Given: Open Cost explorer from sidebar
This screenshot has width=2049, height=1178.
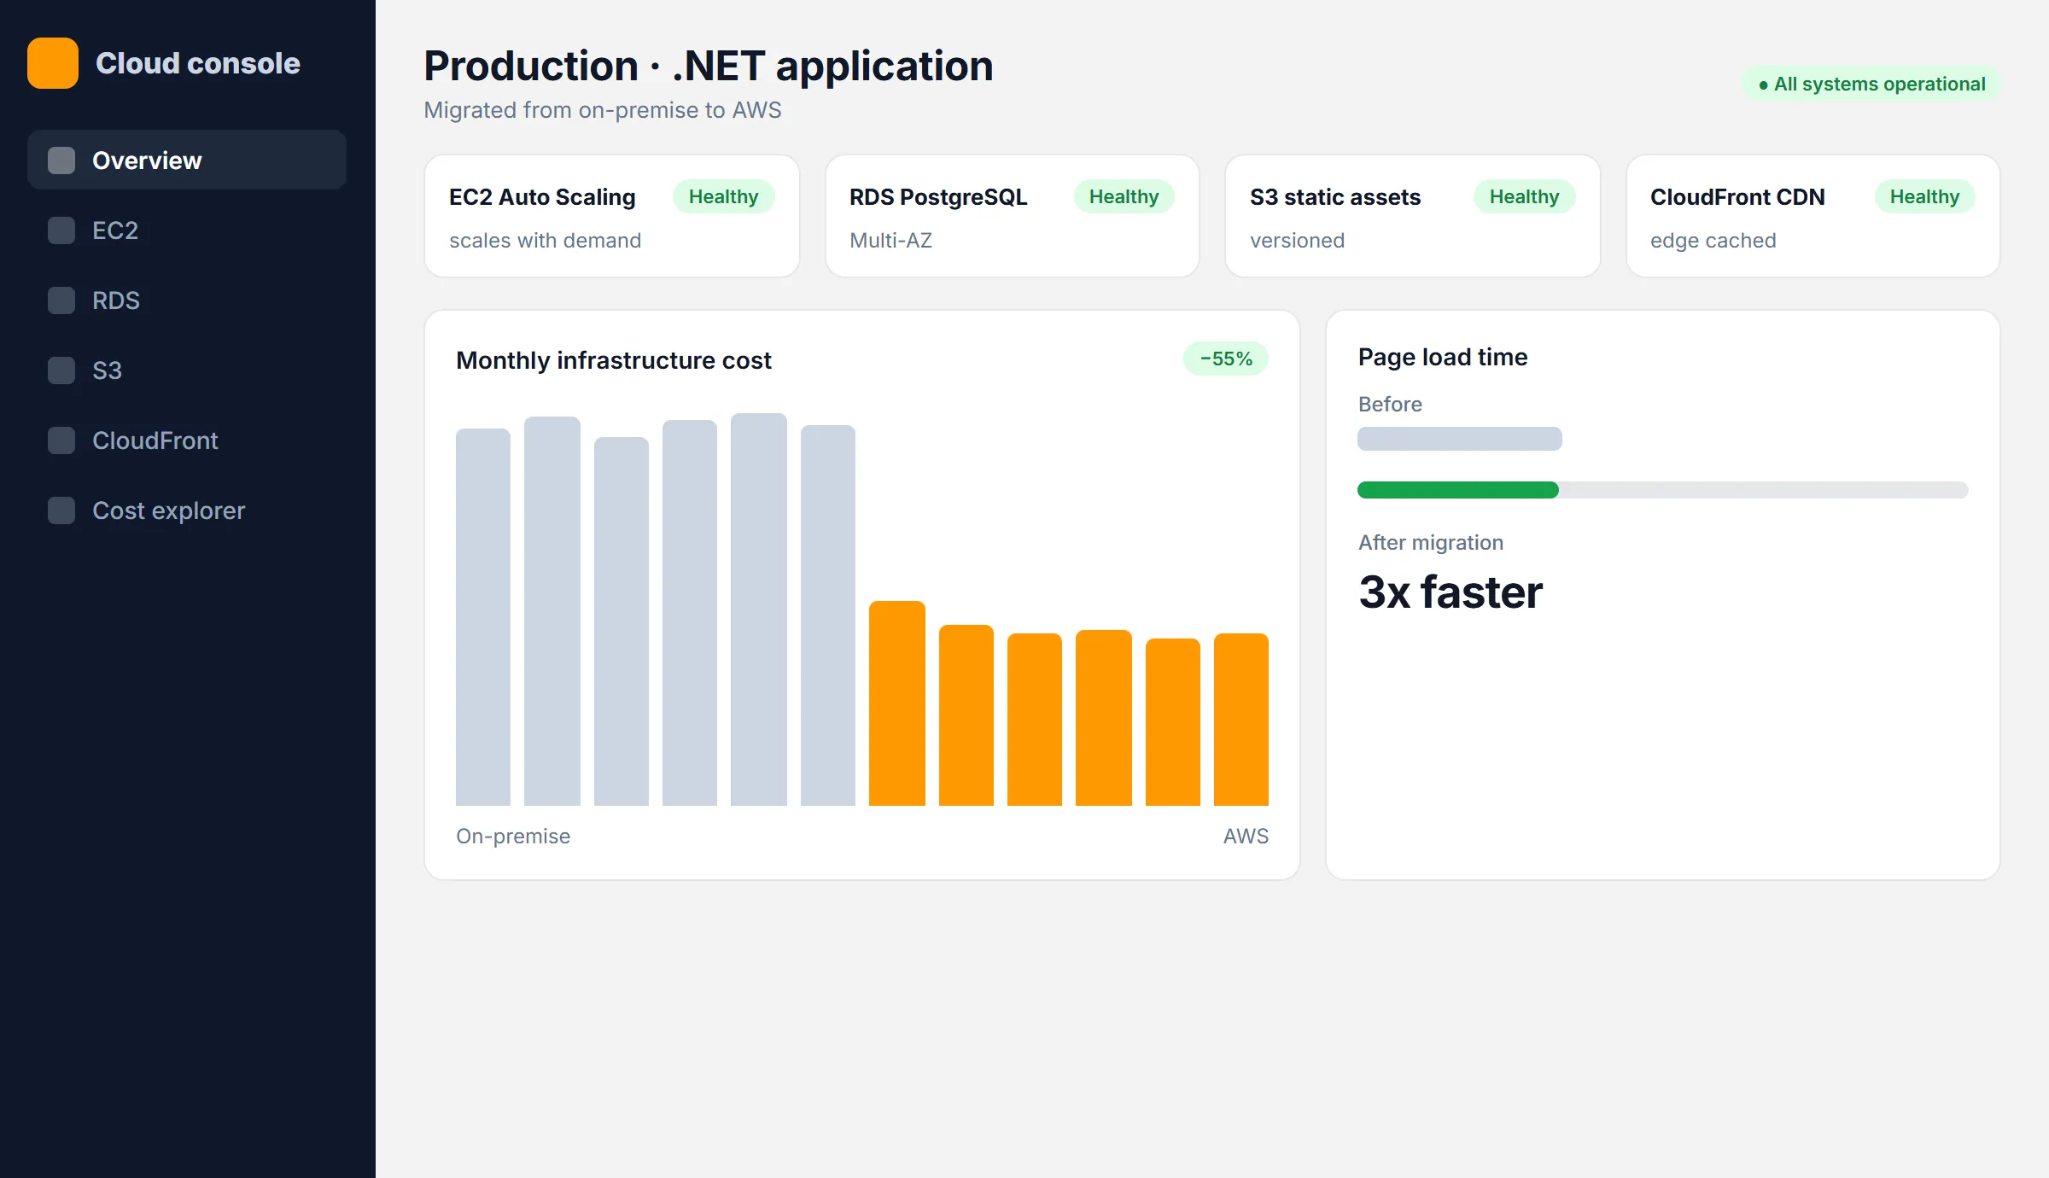Looking at the screenshot, I should [187, 510].
